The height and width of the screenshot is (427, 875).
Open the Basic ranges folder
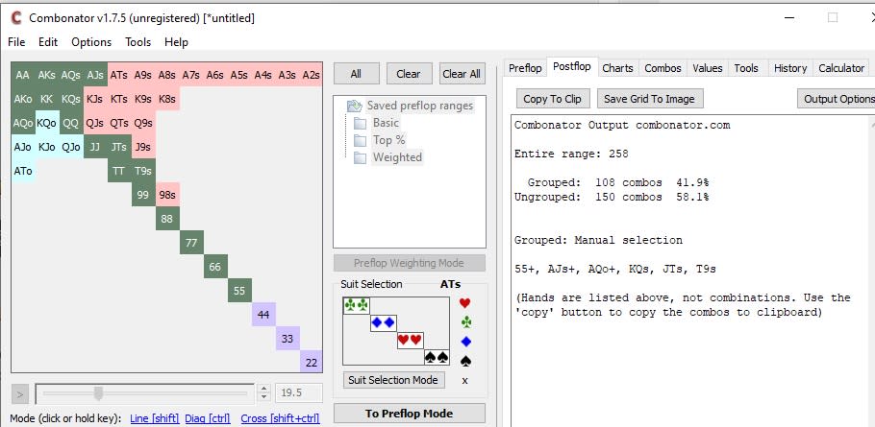coord(377,123)
